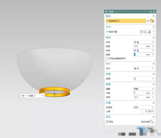
Task: Uncheck the Preview checkbox
Action: pyautogui.click(x=107, y=122)
